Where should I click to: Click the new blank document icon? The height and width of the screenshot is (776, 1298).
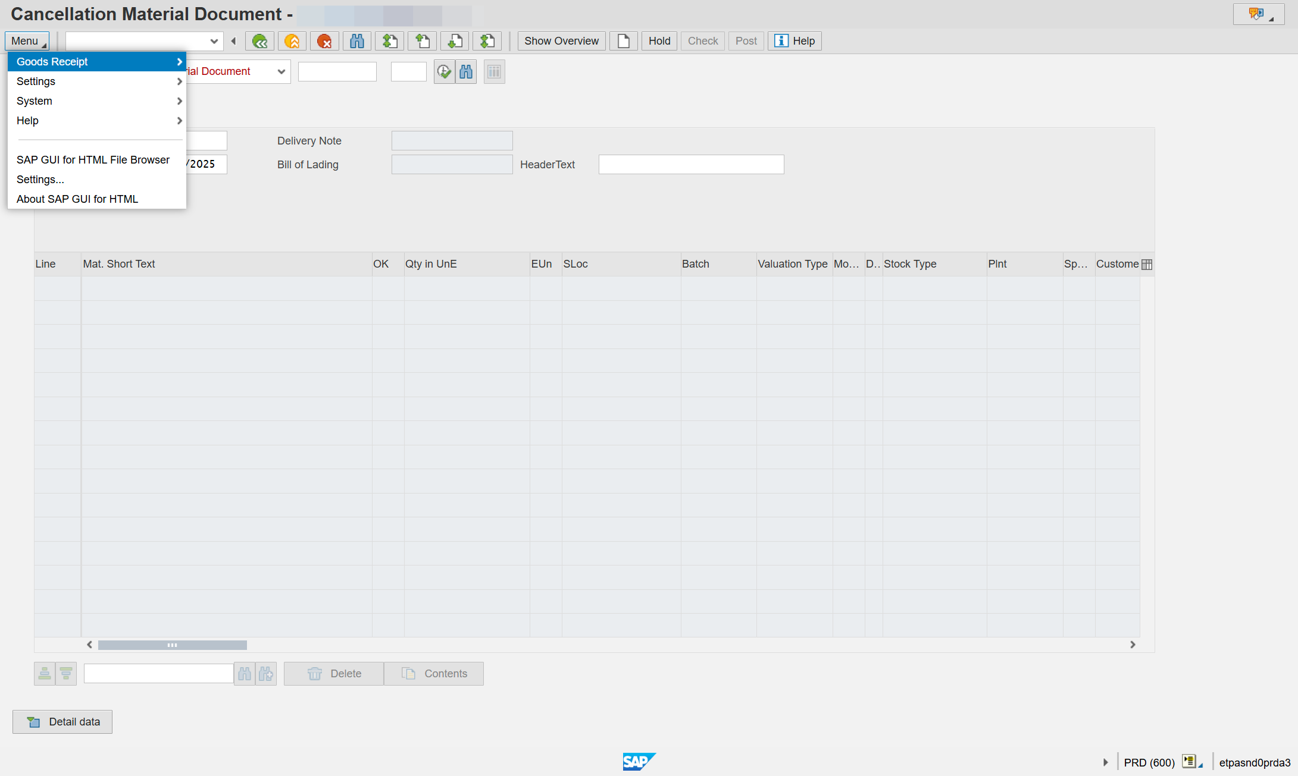click(624, 41)
